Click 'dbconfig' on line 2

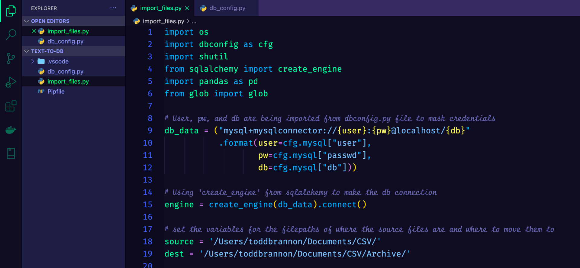pos(219,44)
